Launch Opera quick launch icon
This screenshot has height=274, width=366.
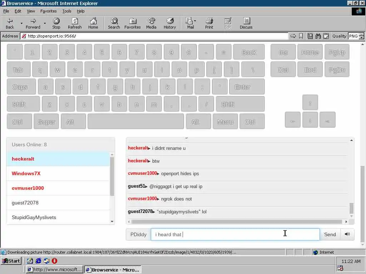tap(54, 261)
